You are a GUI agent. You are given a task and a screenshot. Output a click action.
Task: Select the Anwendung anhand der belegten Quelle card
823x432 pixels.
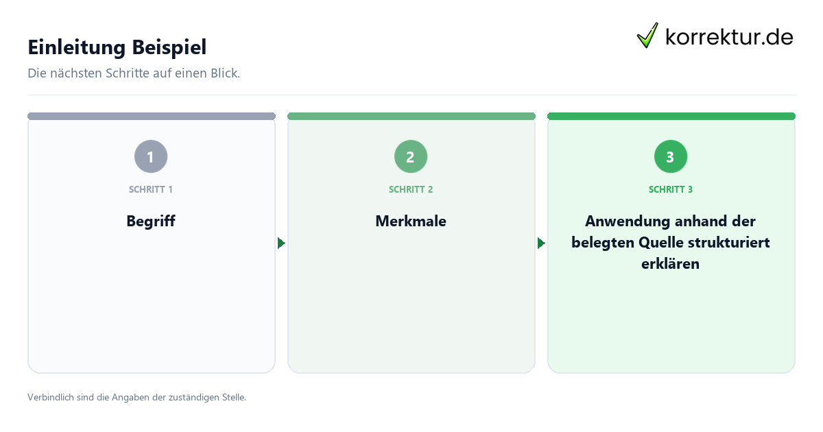(671, 243)
